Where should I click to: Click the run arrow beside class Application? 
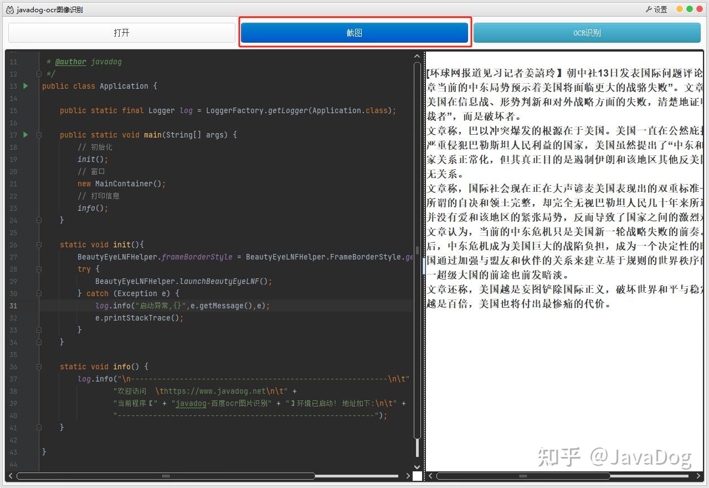[x=25, y=86]
